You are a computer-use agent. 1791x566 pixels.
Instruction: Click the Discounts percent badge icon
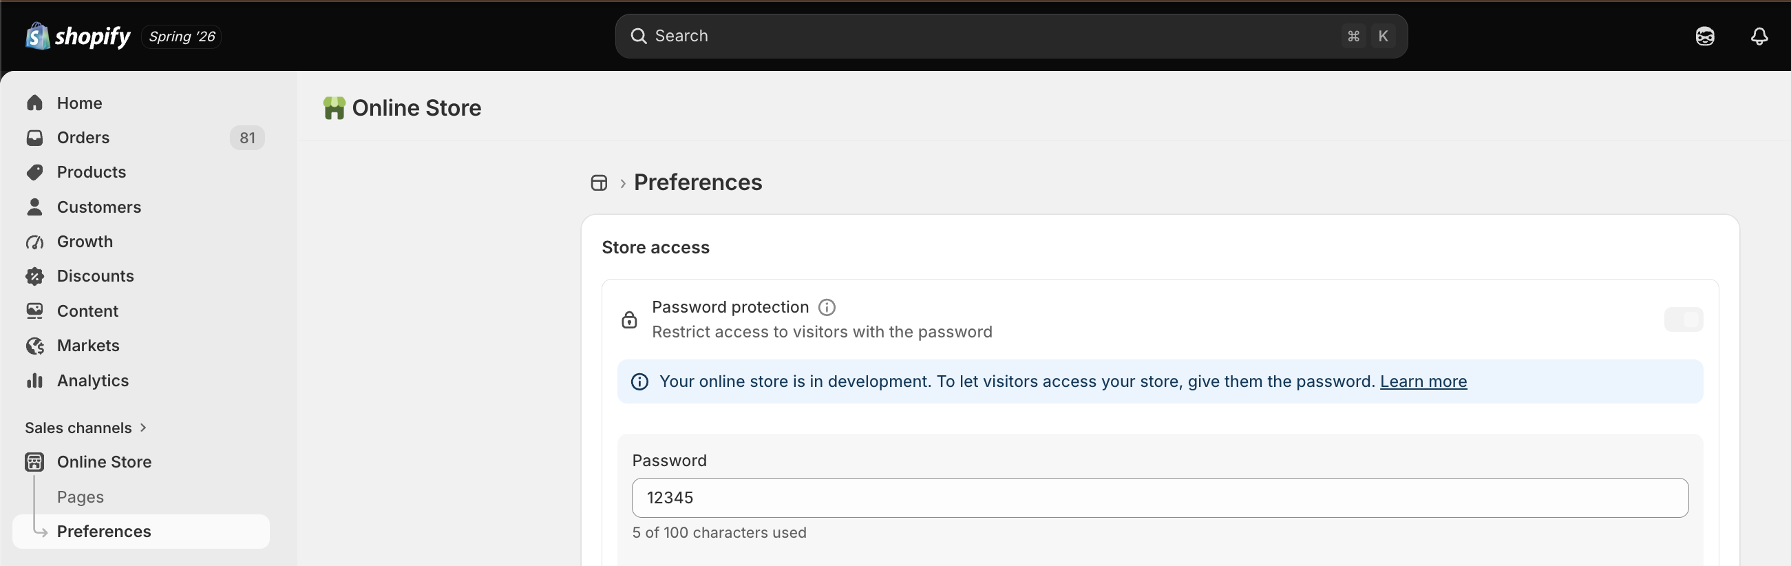coord(35,277)
